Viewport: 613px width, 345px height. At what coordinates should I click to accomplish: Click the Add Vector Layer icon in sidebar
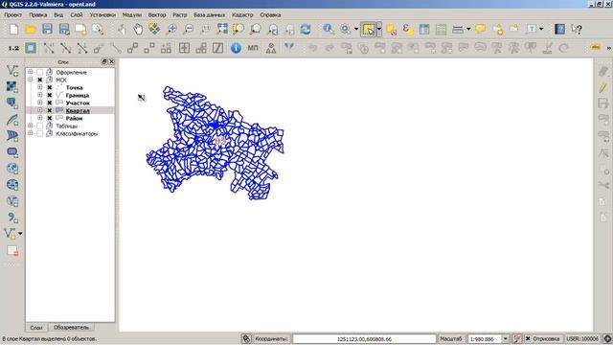(12, 70)
